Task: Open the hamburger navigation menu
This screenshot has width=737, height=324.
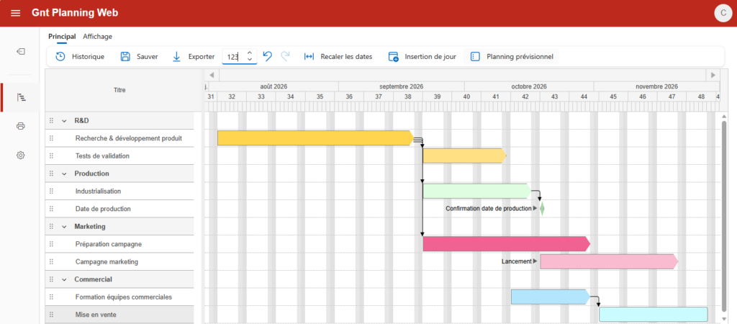Action: [x=16, y=13]
